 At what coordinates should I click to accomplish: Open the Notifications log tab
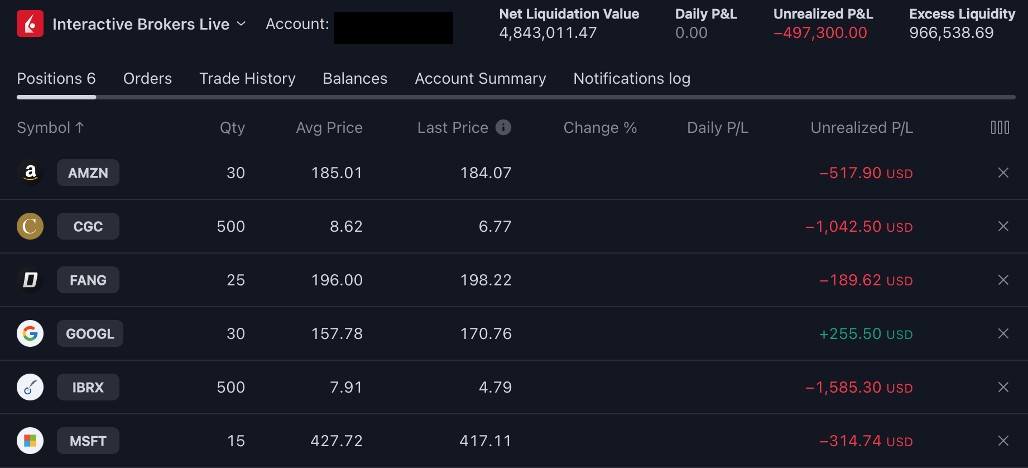pyautogui.click(x=631, y=79)
